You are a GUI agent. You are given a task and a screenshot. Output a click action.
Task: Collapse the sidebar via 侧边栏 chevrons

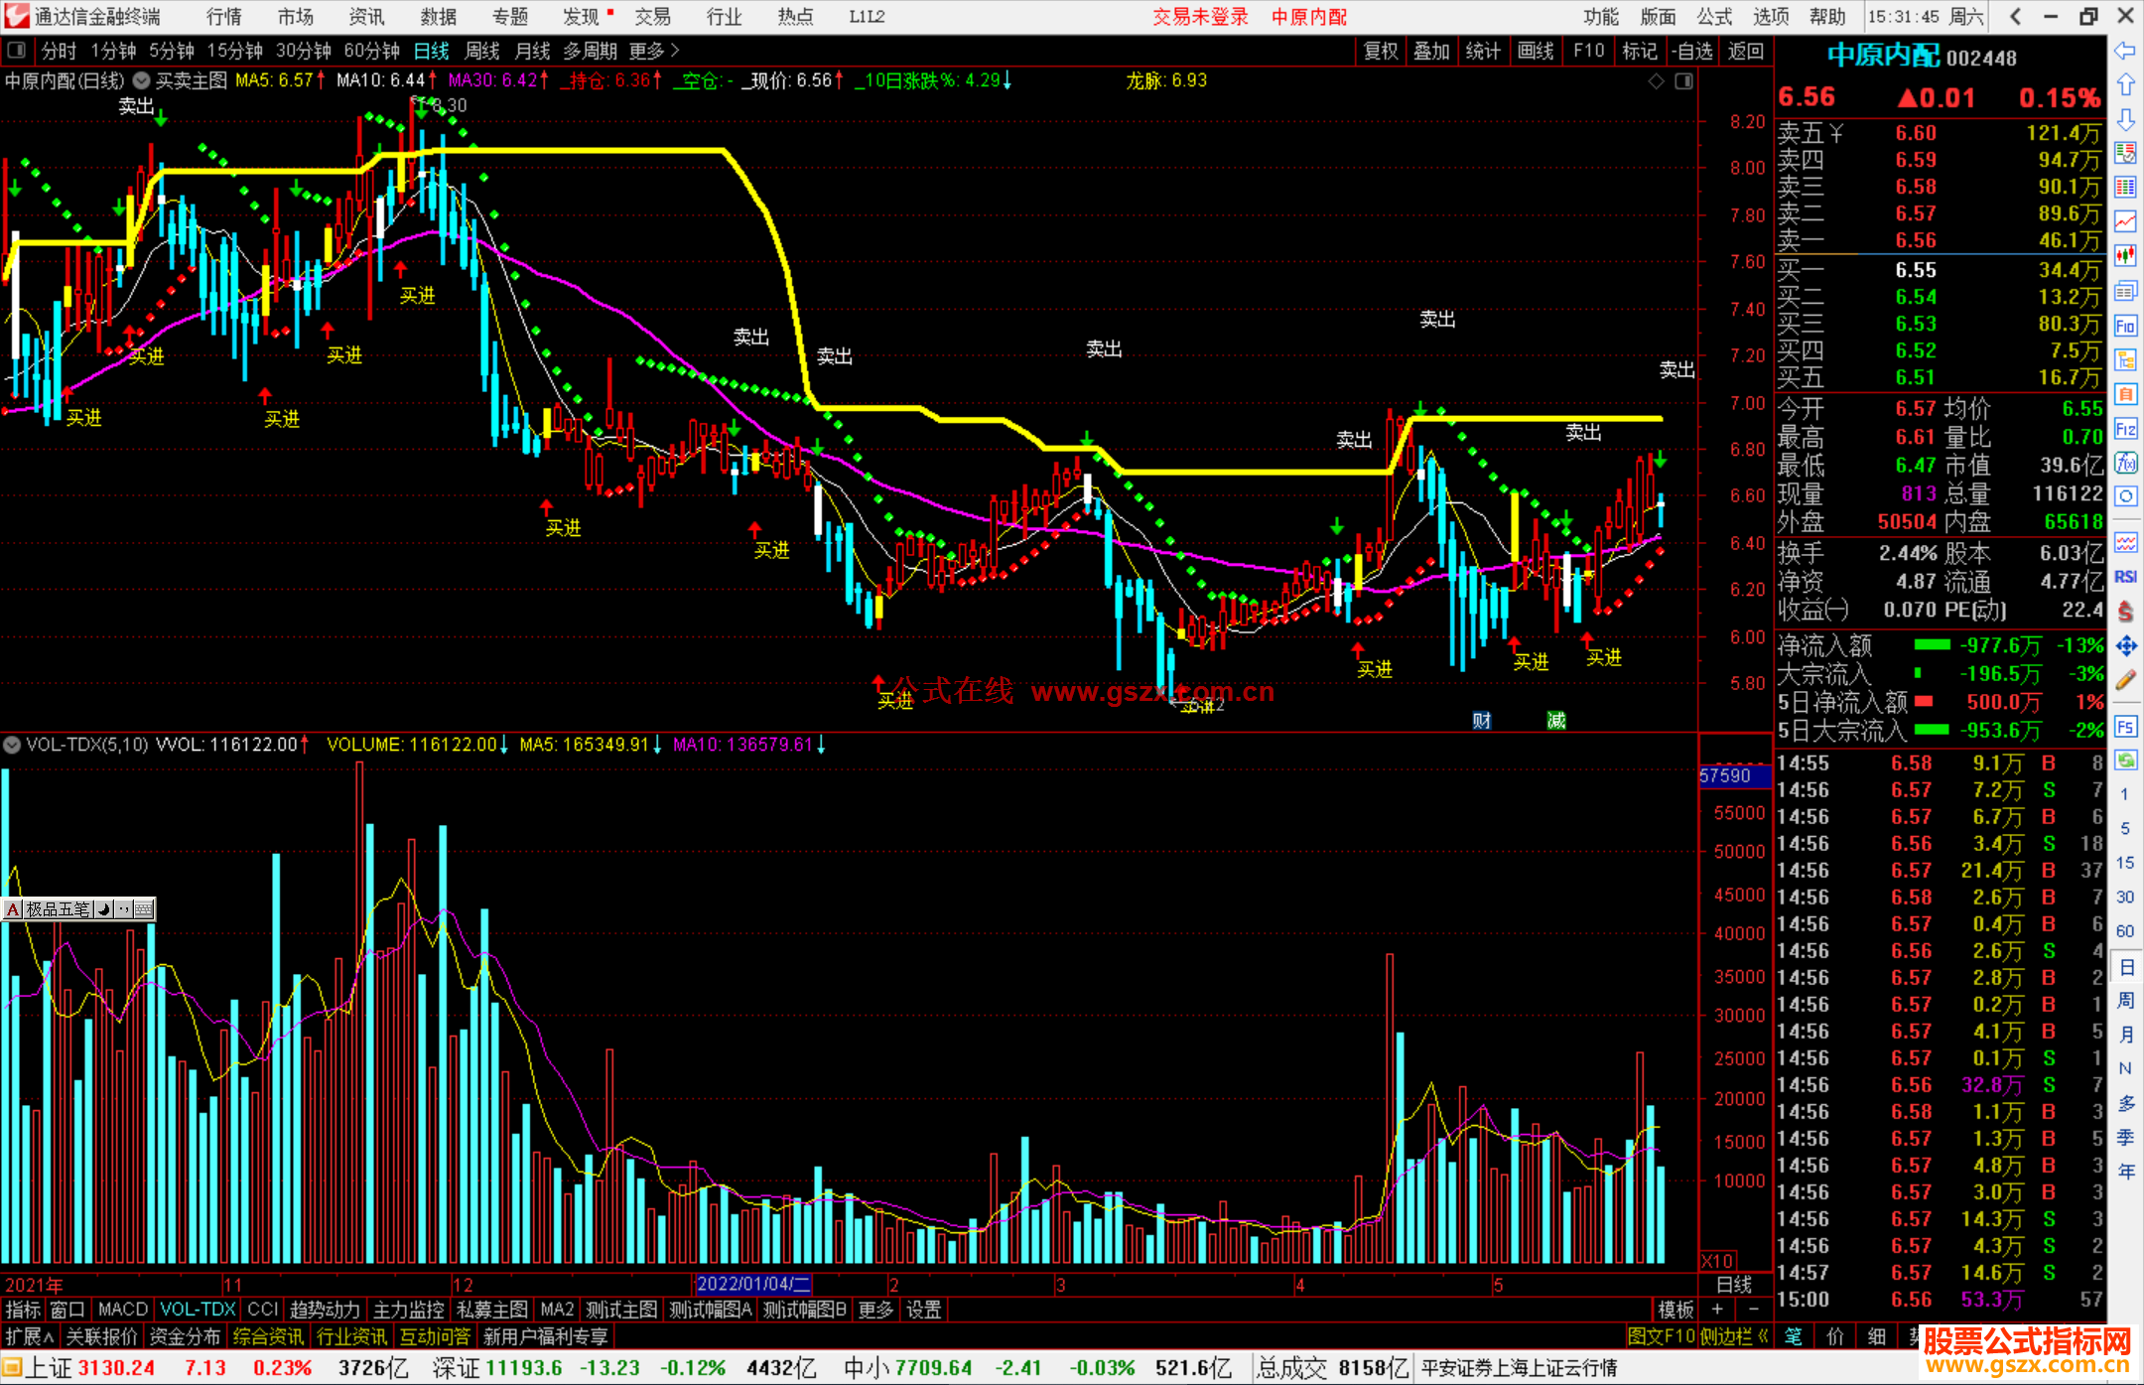point(1734,1336)
